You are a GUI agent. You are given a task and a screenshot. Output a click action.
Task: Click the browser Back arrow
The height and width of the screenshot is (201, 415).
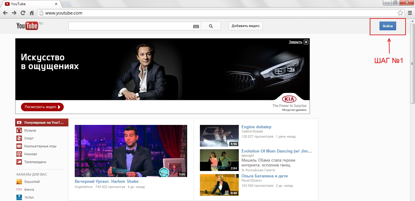point(5,13)
